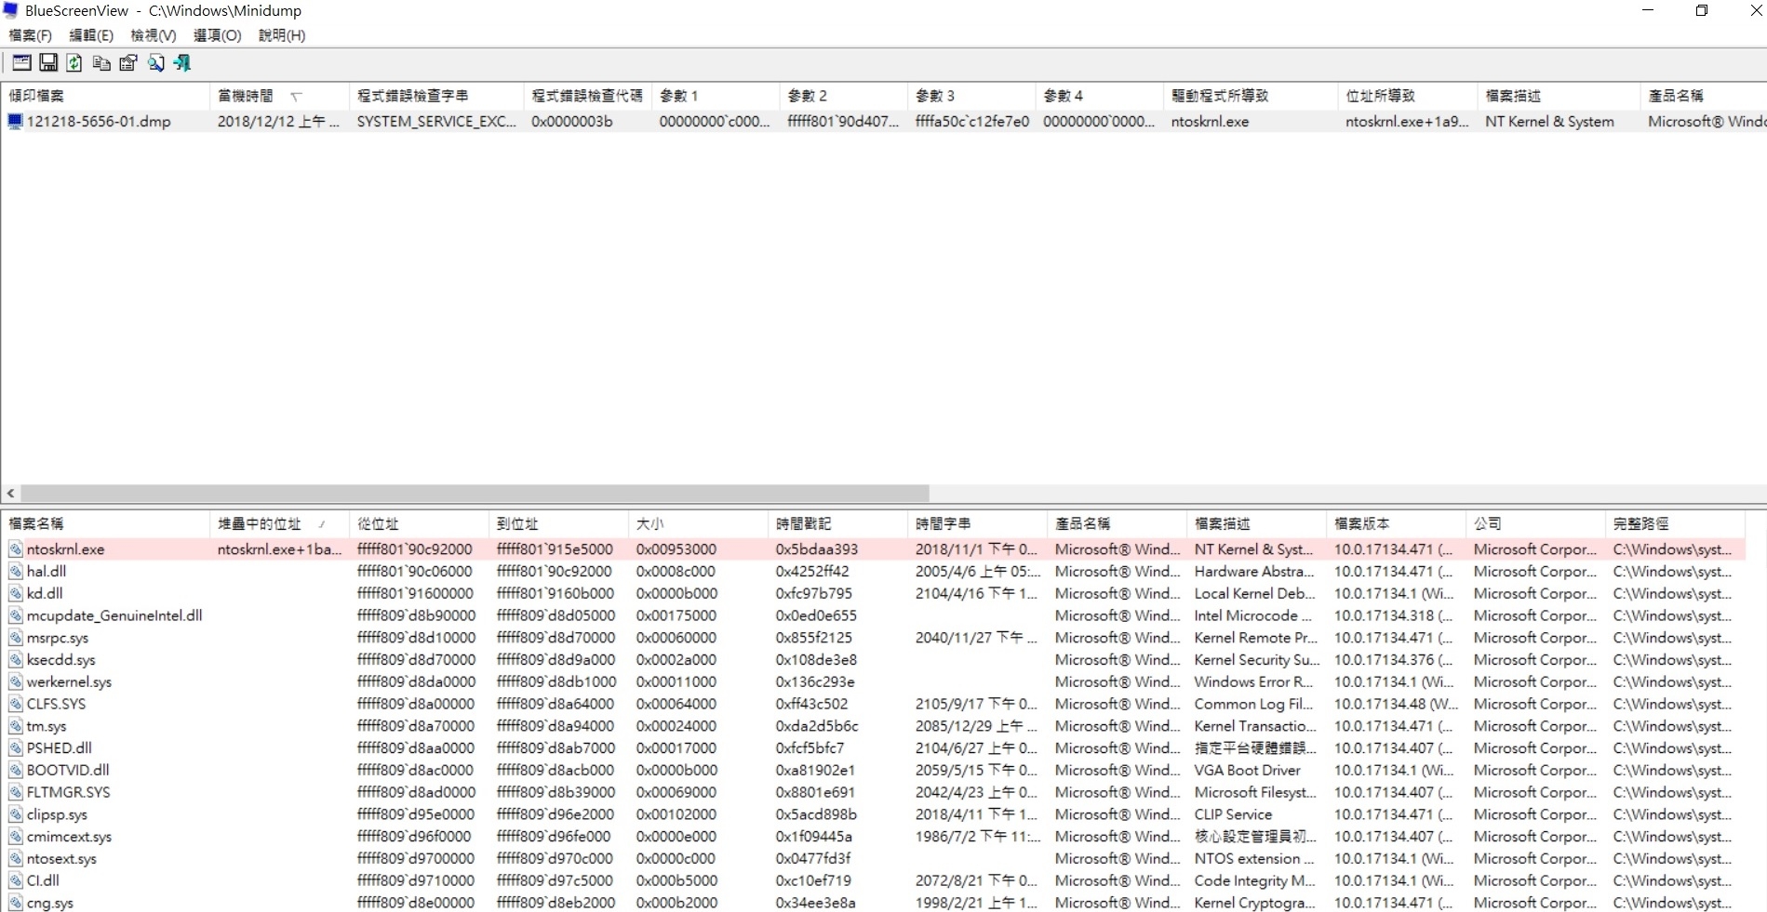1767x912 pixels.
Task: Click the file icon beside PSHED.dll
Action: click(x=16, y=747)
